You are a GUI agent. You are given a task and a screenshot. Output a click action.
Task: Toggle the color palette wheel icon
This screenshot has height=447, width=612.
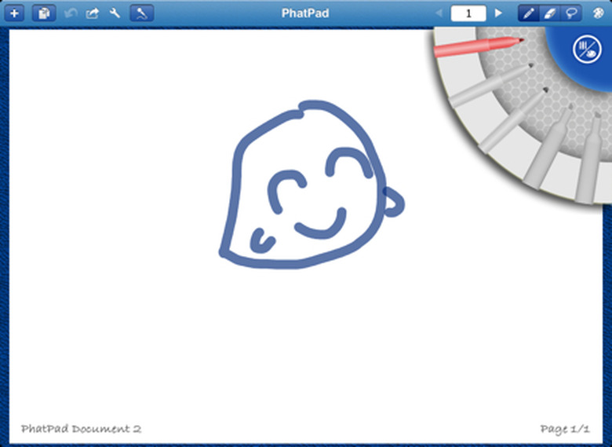click(x=598, y=13)
